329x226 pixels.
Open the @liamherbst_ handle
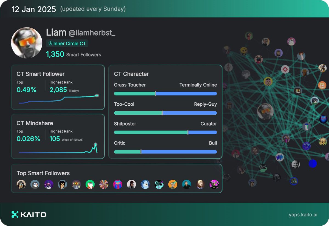(x=92, y=33)
